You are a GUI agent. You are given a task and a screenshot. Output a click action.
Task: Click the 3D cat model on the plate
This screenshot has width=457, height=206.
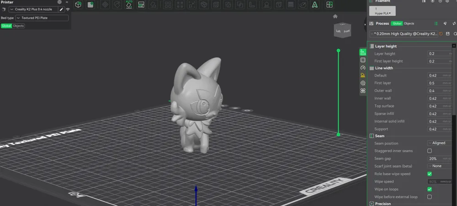tap(196, 105)
